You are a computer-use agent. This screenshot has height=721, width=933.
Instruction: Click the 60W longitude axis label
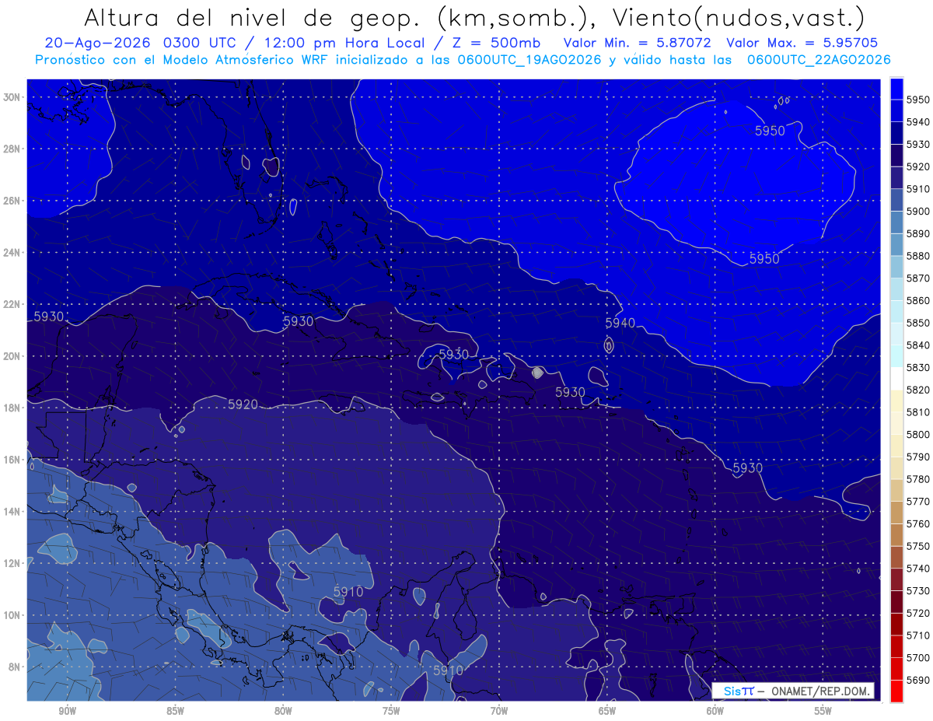[715, 711]
